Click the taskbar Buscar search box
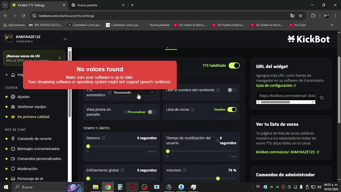Screen dimensions: 341x192 tap(48, 187)
